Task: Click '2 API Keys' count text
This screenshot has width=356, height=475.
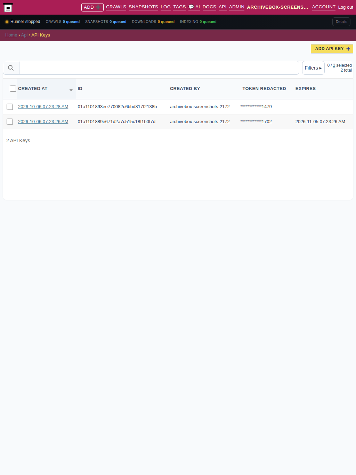Action: click(x=18, y=140)
